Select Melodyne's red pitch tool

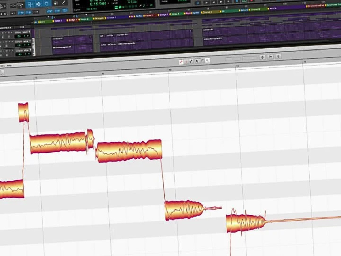coord(181,62)
